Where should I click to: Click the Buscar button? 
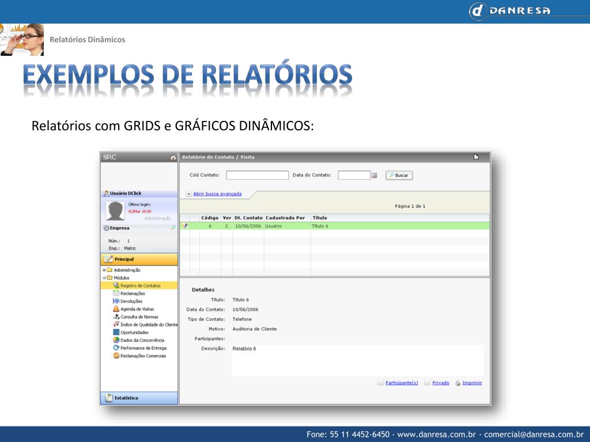pos(399,176)
